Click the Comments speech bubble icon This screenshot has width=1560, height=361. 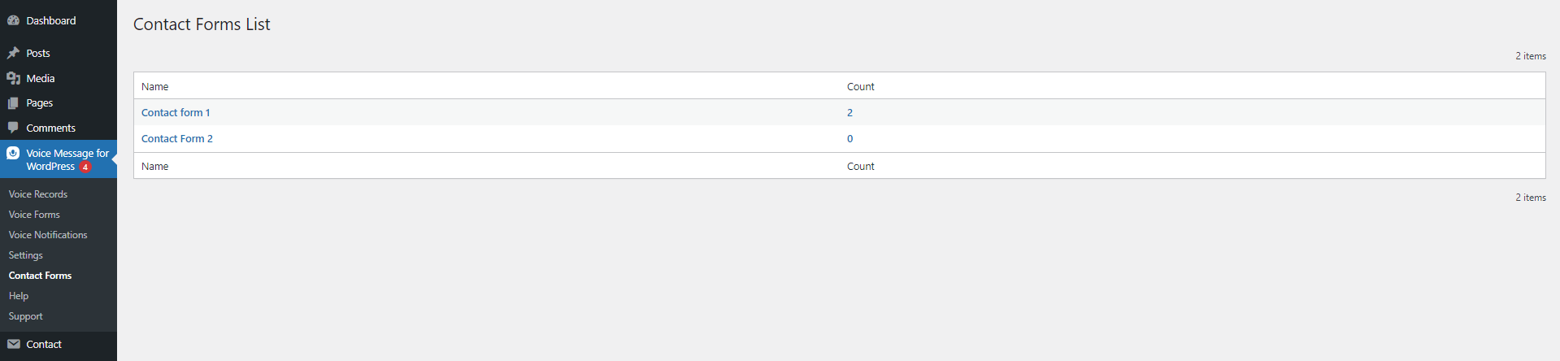[13, 128]
